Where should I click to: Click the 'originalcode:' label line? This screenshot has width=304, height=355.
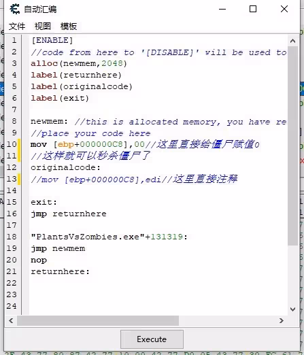65,168
